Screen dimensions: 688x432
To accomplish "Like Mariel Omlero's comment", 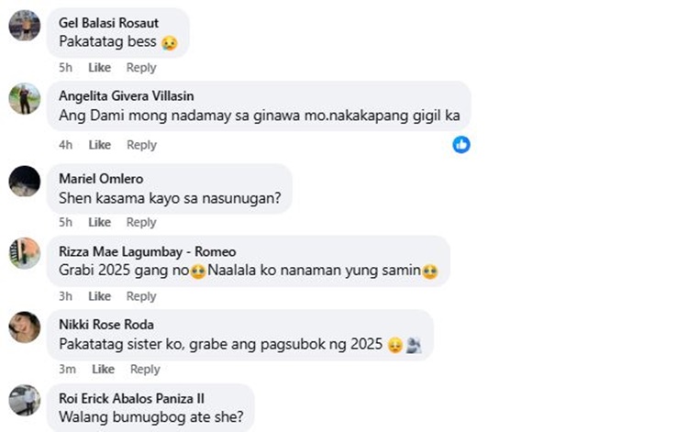I will click(100, 222).
